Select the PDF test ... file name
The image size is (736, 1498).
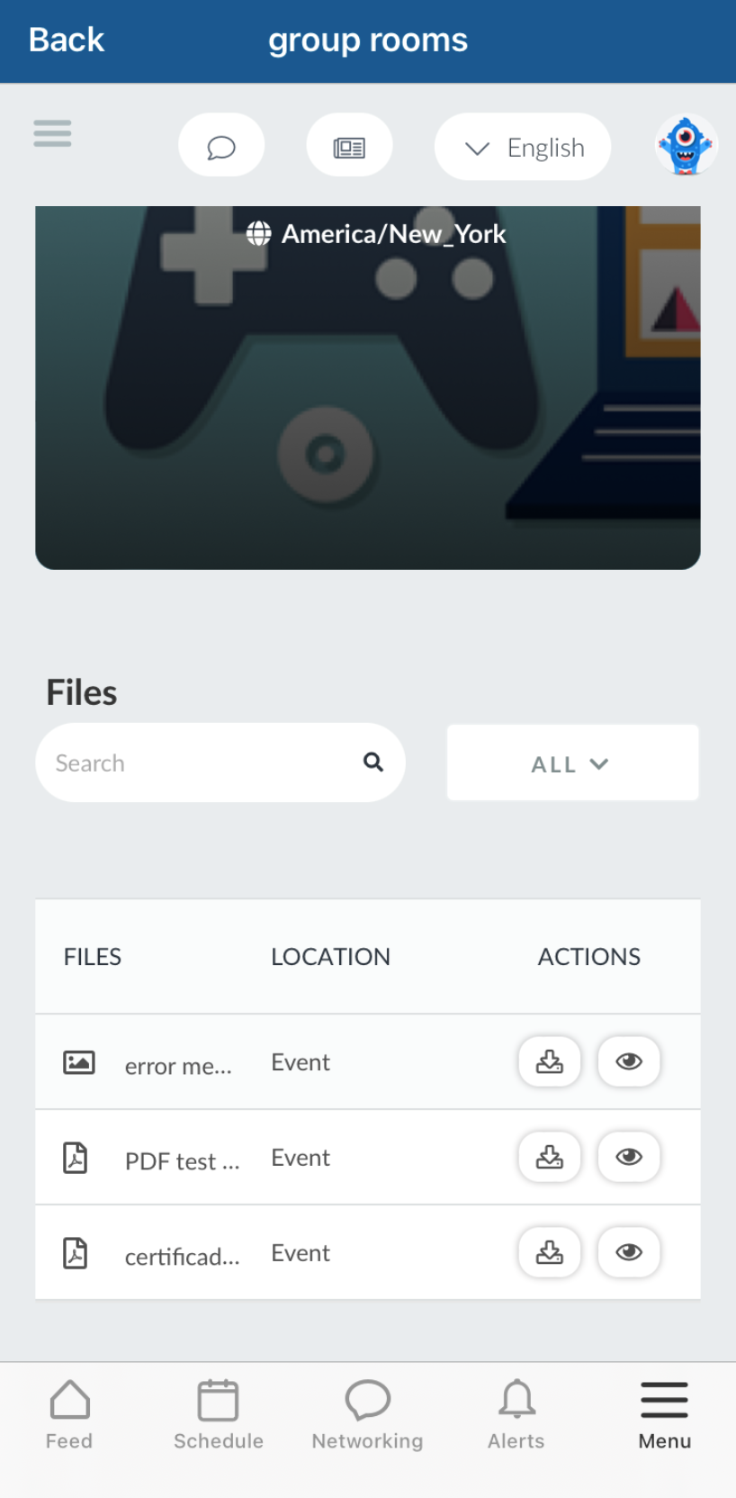pos(183,1161)
